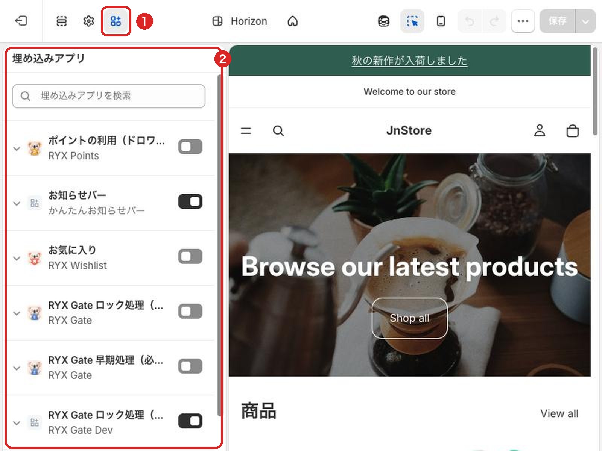Expand the RYX Gate Dev row
The image size is (602, 451).
click(x=17, y=423)
